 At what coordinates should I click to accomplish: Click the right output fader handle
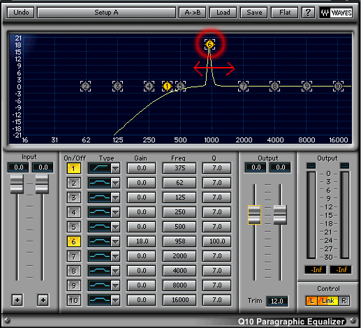[280, 215]
